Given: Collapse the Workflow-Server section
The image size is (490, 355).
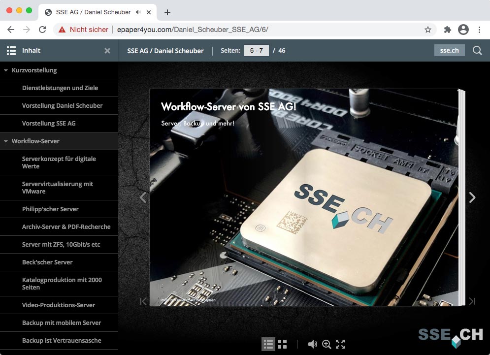Looking at the screenshot, I should (x=6, y=141).
